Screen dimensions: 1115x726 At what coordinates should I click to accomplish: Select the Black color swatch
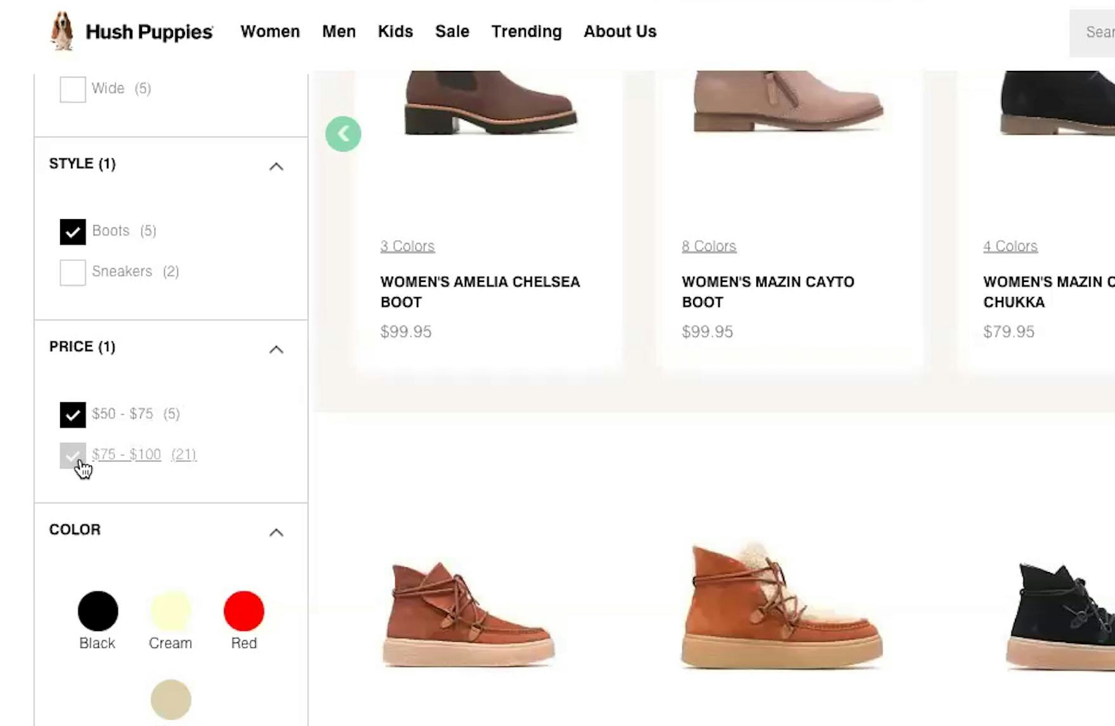(98, 611)
